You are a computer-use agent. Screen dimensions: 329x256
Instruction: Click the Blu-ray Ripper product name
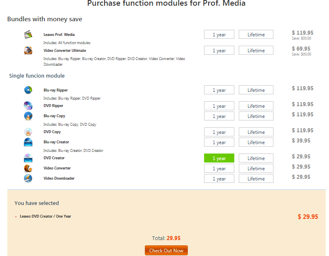click(56, 90)
